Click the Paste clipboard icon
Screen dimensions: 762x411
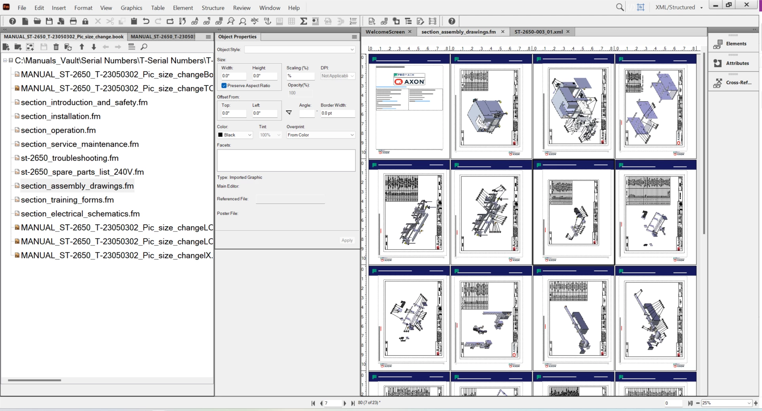click(134, 21)
